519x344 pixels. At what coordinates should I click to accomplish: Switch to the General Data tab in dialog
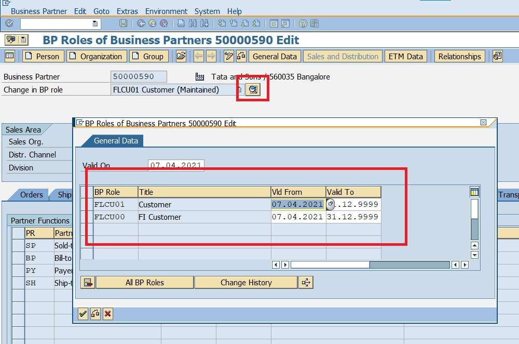click(115, 140)
